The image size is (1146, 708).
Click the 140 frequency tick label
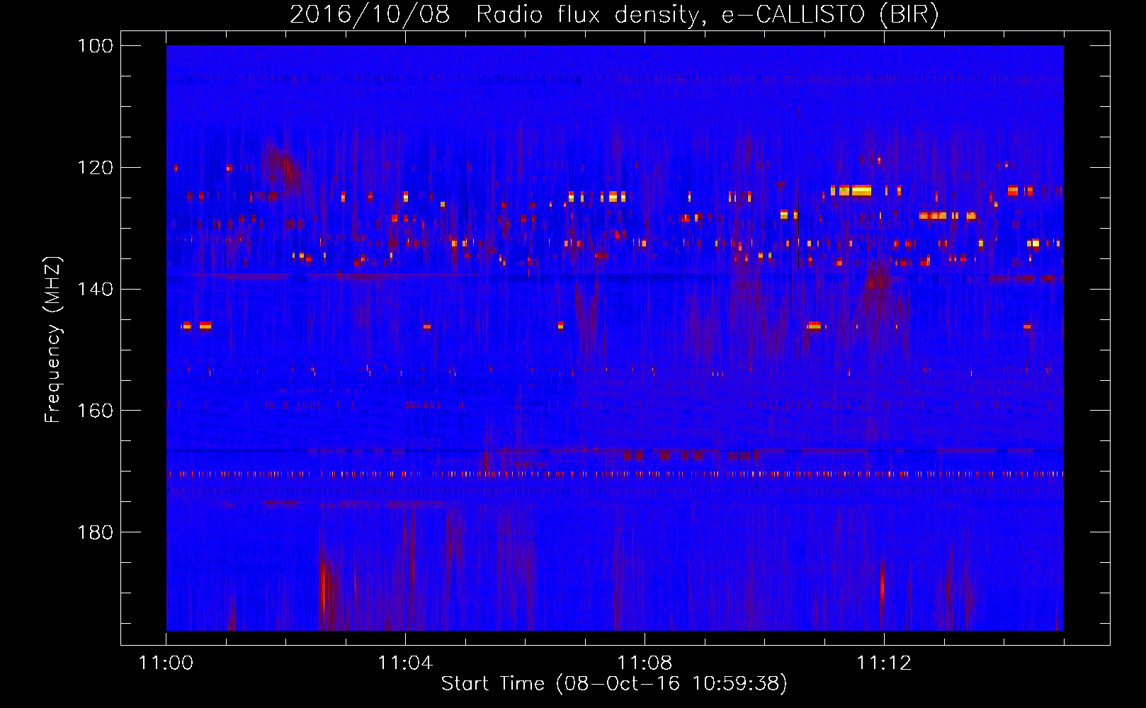(x=94, y=289)
